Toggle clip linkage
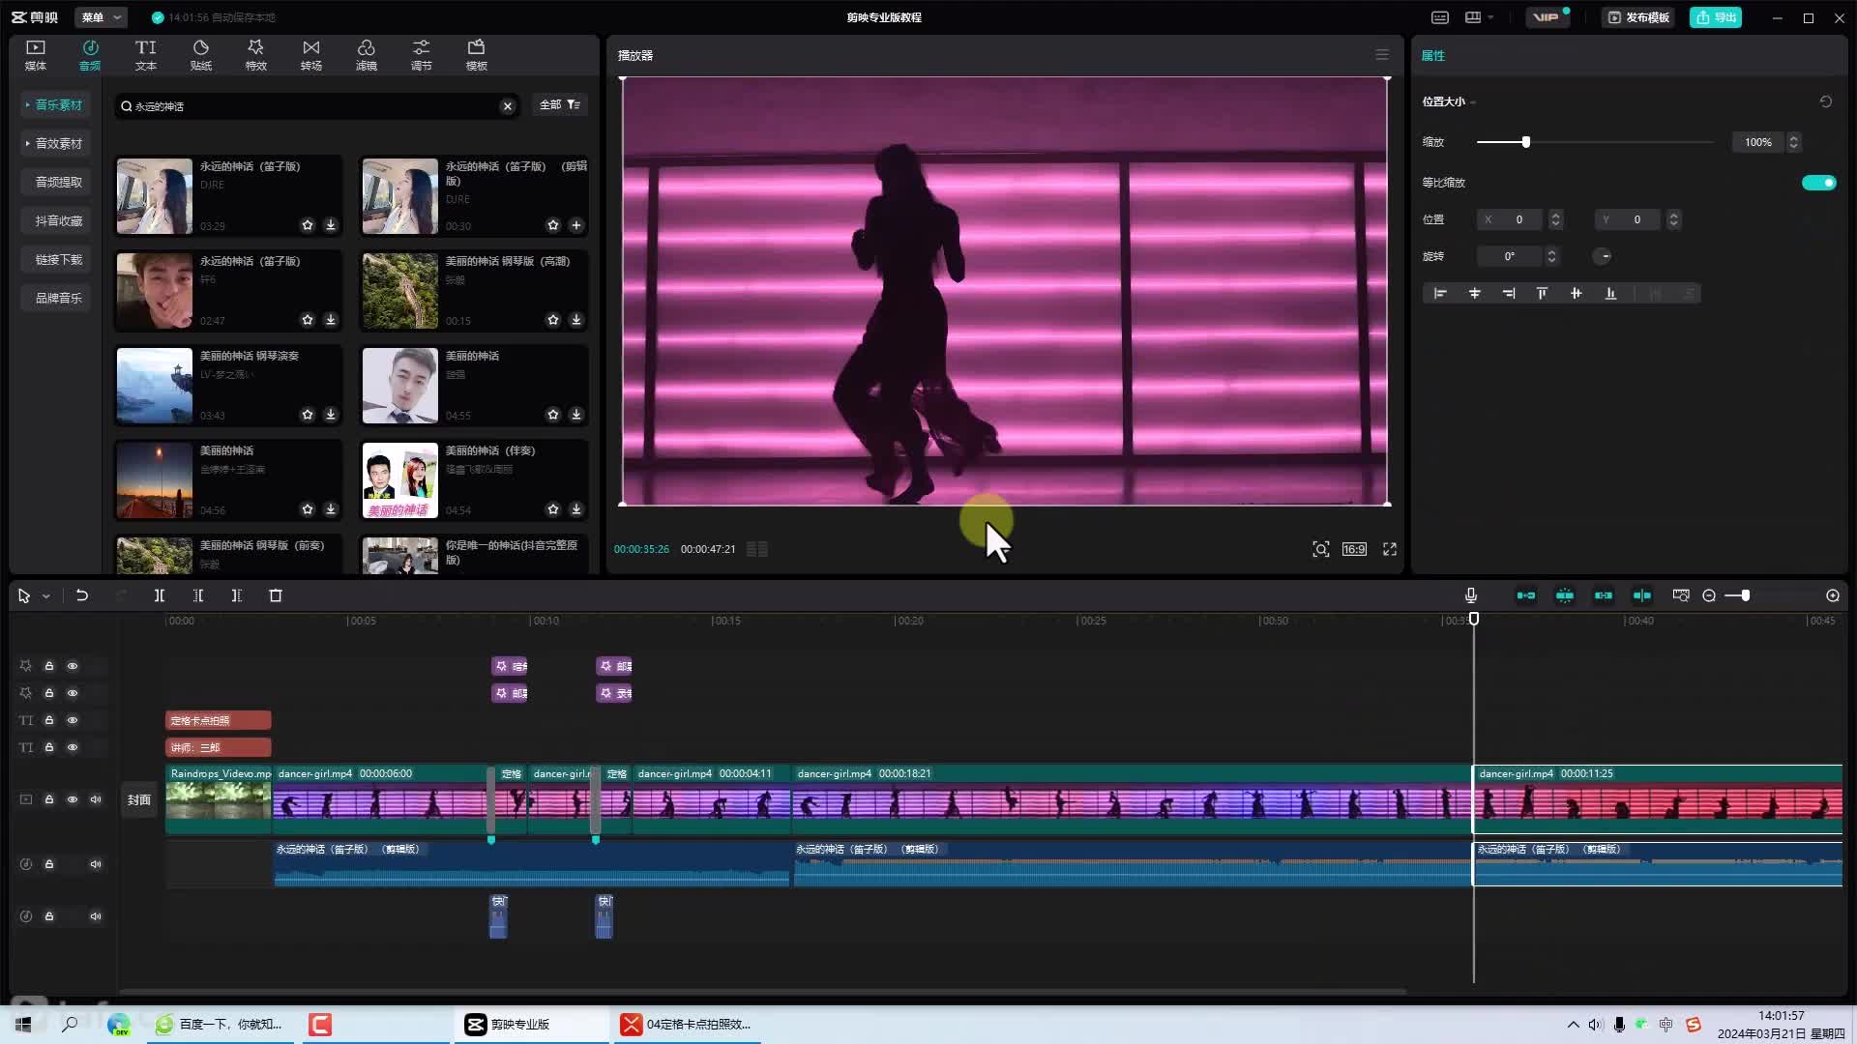Viewport: 1857px width, 1044px height. (1604, 595)
